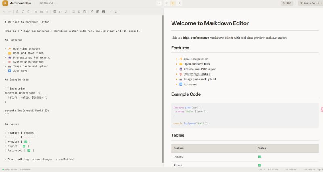Click the '## Example Code' line in the editor

point(17,80)
